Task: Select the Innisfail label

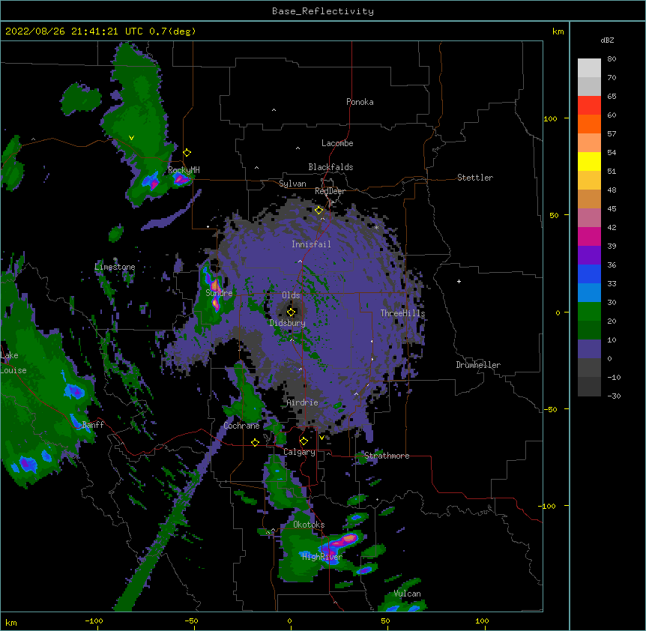Action: click(311, 244)
